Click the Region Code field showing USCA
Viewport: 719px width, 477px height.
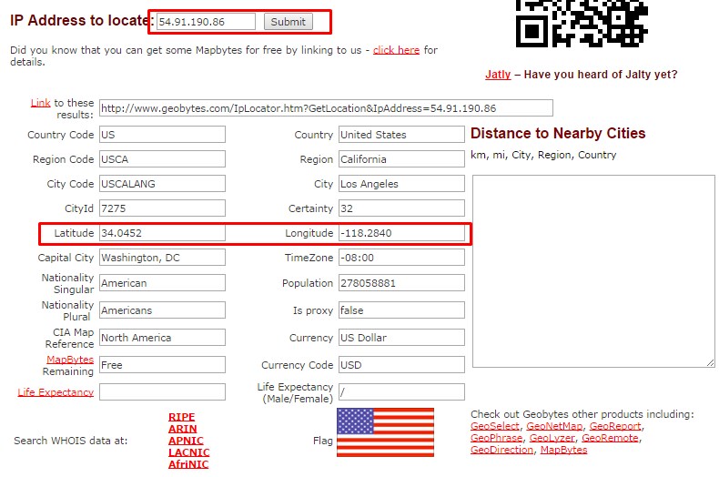[162, 159]
